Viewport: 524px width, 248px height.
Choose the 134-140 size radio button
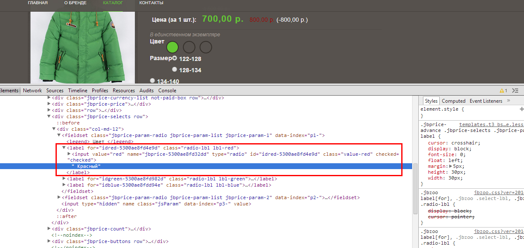coord(152,81)
